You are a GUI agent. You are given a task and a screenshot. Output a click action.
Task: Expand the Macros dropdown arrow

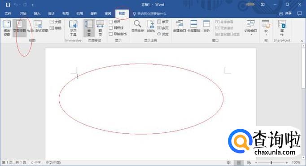tap(266, 35)
